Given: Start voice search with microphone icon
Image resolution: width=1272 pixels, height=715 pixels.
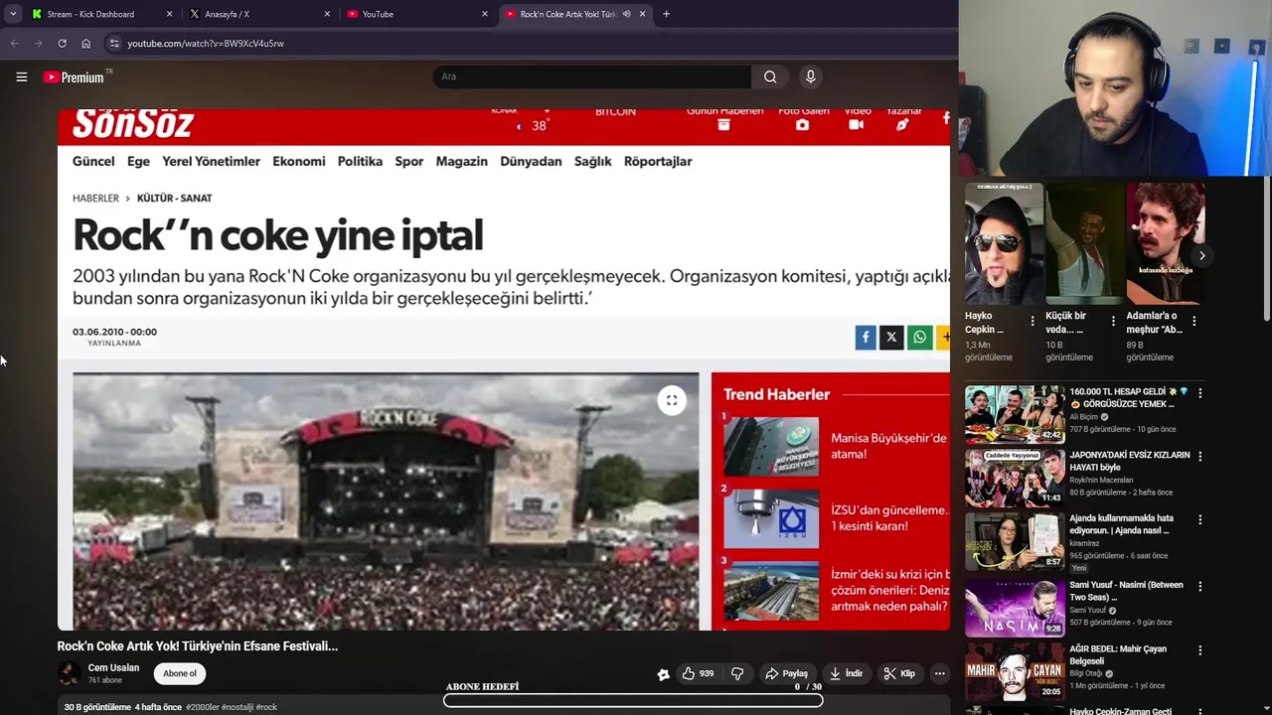Looking at the screenshot, I should pyautogui.click(x=810, y=76).
